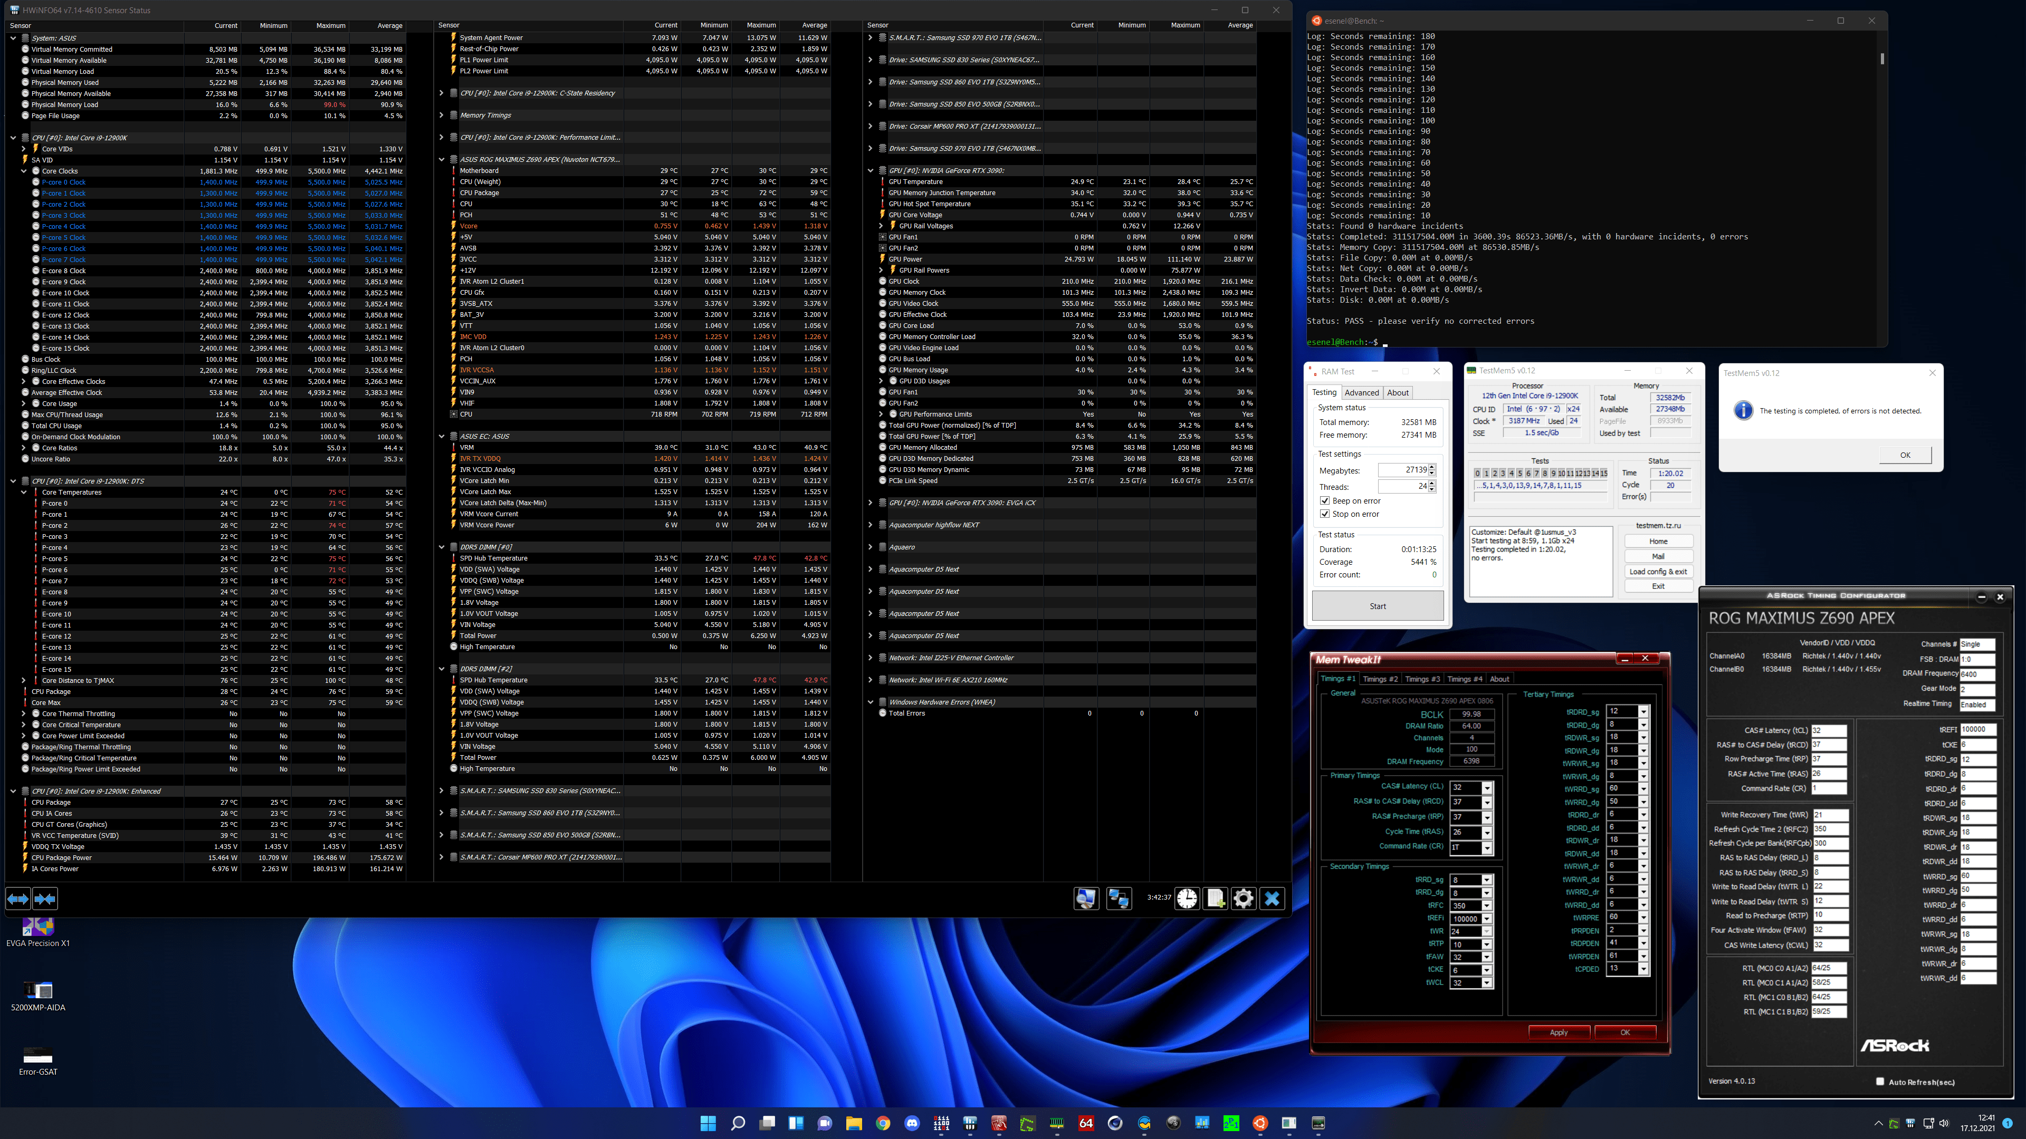The image size is (2026, 1139).
Task: Open Discord from the taskbar
Action: pyautogui.click(x=912, y=1123)
